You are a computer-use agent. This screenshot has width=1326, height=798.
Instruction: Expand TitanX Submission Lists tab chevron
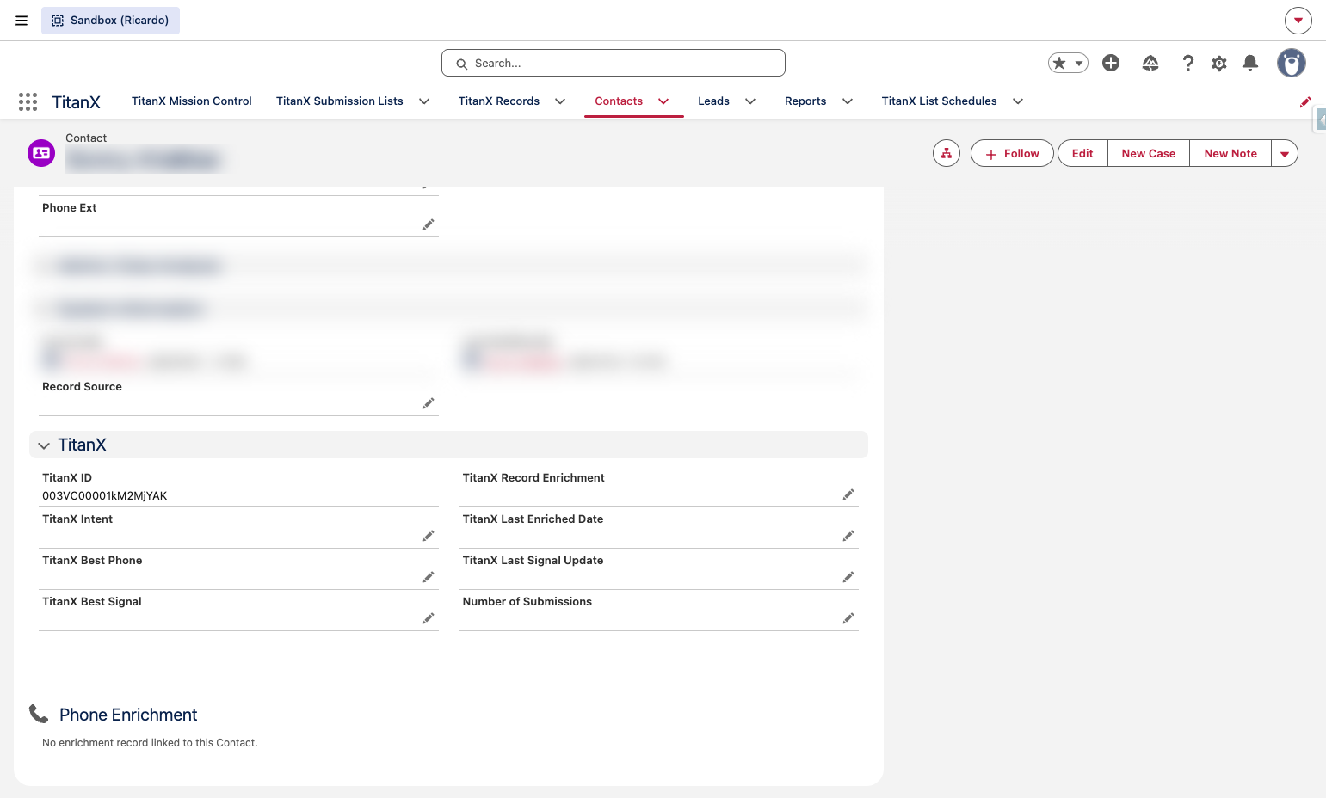[x=424, y=101]
